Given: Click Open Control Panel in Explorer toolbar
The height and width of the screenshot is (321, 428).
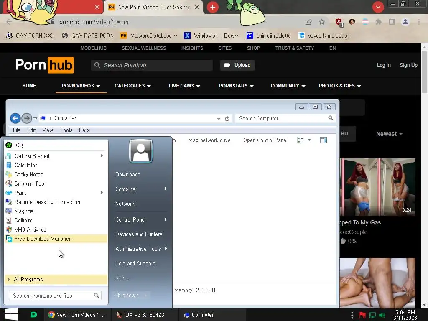Looking at the screenshot, I should click(x=265, y=140).
